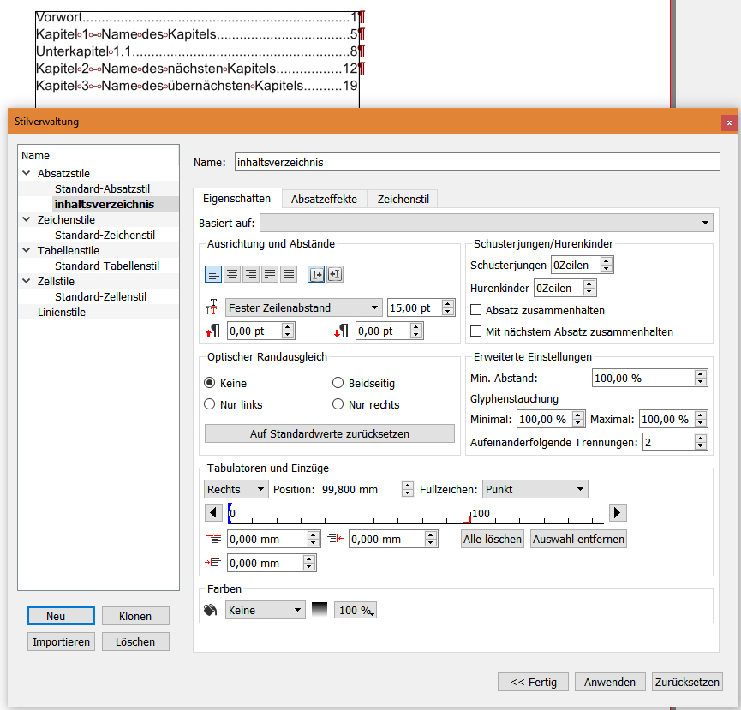Select Beidseitig optical margin option
This screenshot has height=710, width=741.
[338, 384]
